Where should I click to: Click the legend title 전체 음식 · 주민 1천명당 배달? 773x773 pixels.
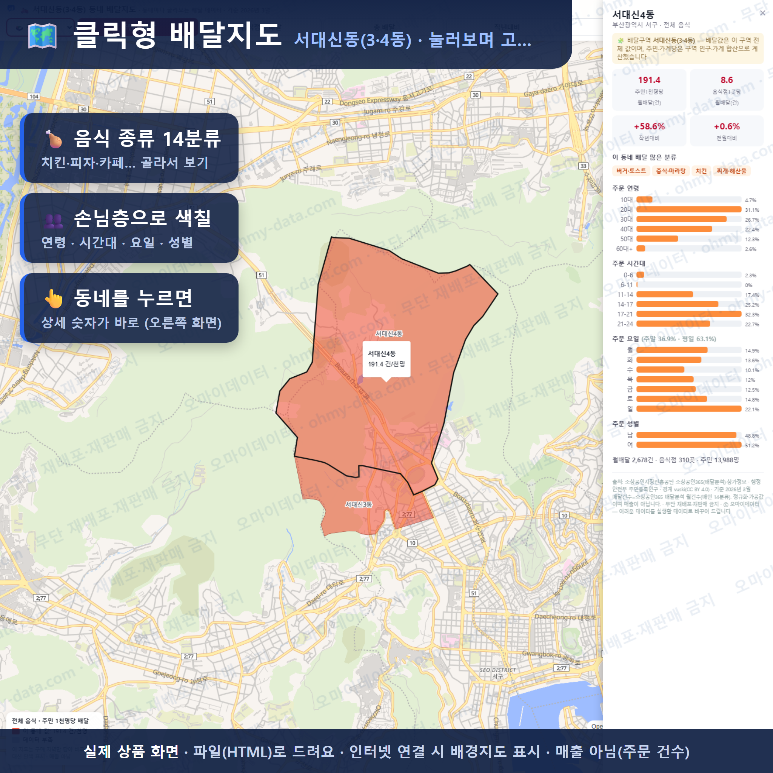[51, 721]
